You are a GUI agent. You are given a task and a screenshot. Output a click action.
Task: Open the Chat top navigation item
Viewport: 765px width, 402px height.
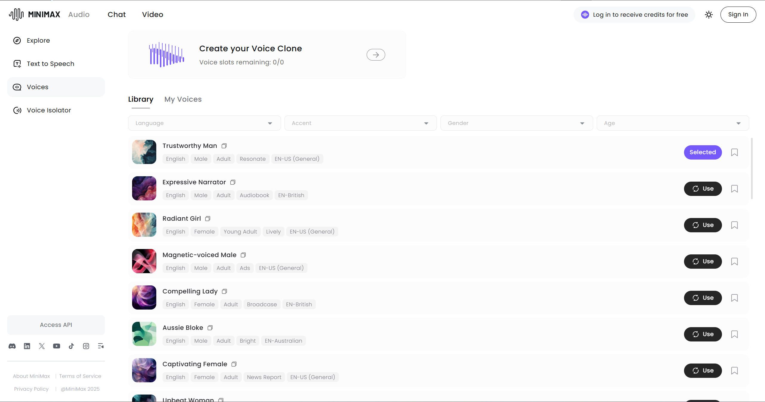[x=117, y=15]
